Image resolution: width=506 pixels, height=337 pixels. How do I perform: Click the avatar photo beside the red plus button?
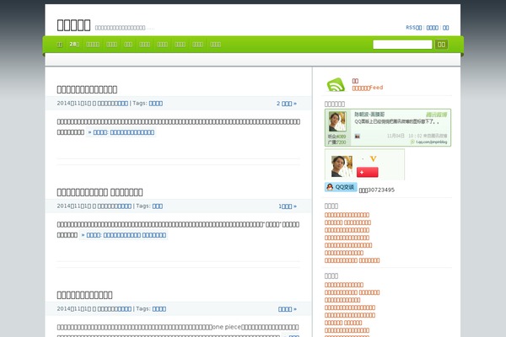[342, 167]
